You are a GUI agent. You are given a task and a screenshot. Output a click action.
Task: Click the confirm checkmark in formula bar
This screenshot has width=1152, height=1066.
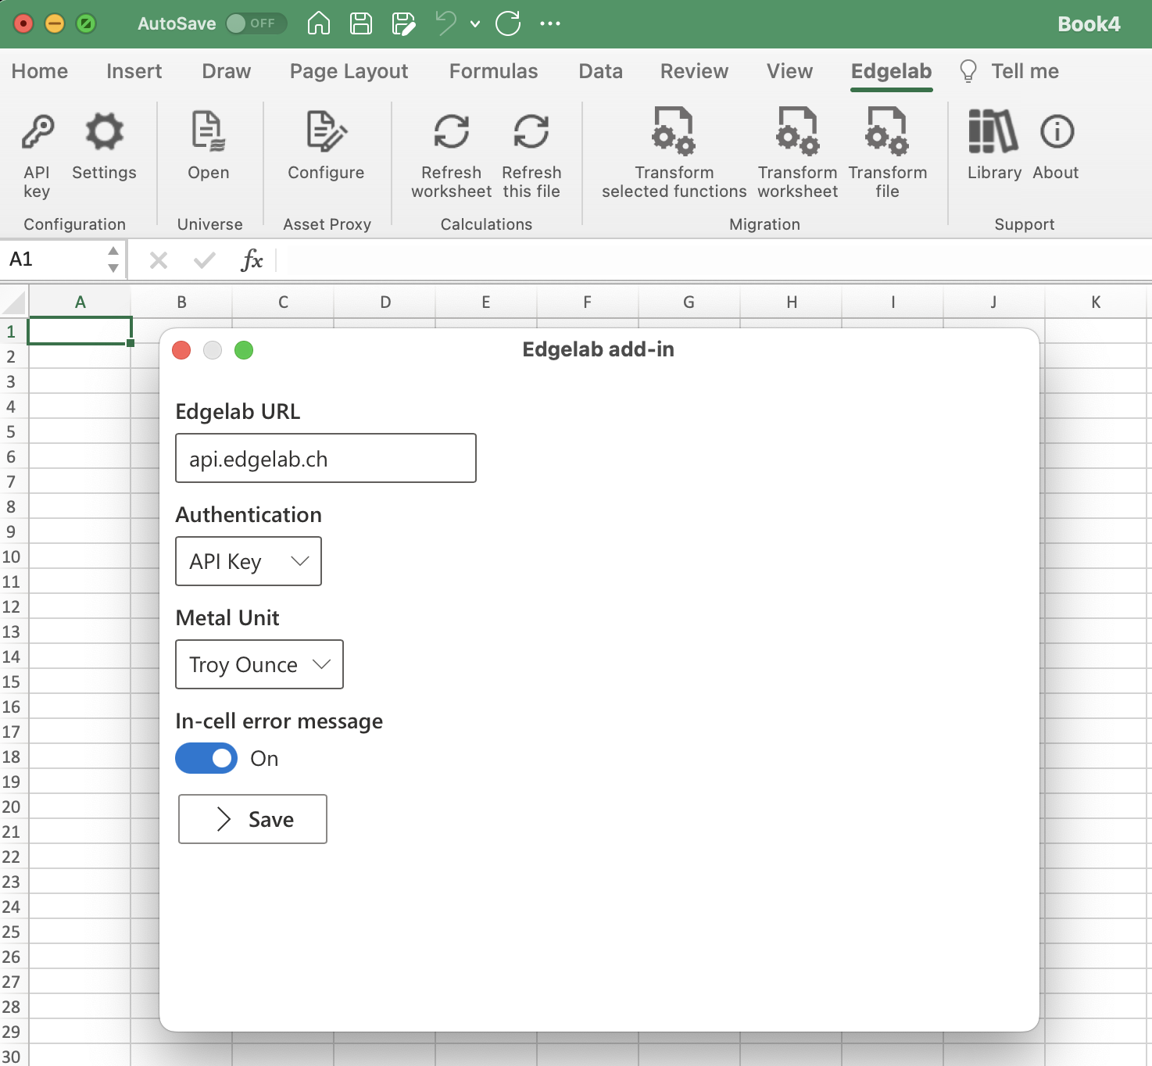[205, 259]
